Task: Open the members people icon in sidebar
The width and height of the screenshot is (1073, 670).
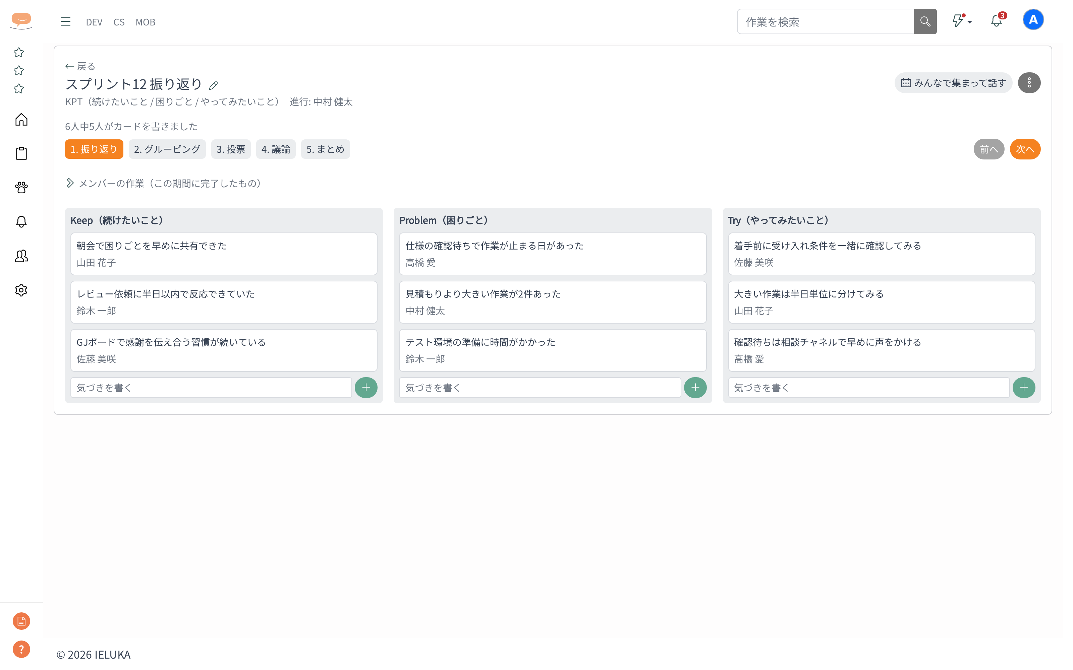Action: pos(21,256)
